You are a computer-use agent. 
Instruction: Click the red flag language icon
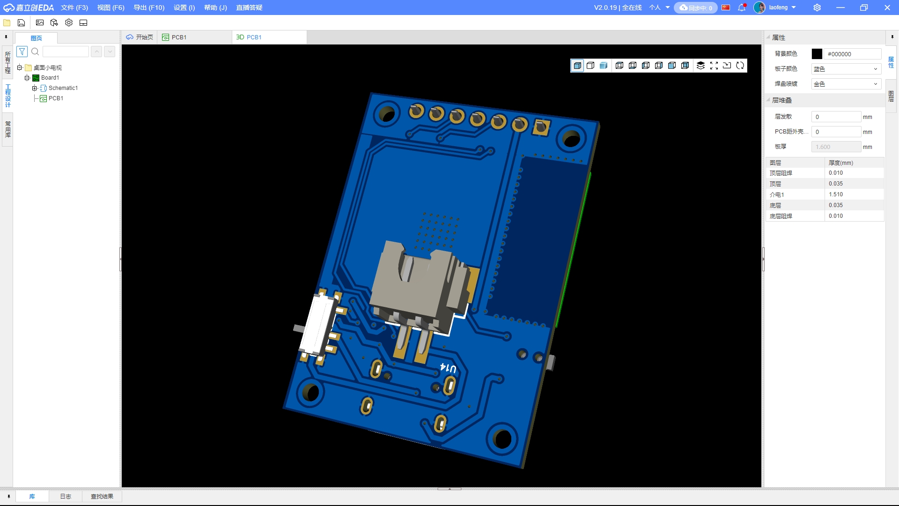click(x=726, y=7)
